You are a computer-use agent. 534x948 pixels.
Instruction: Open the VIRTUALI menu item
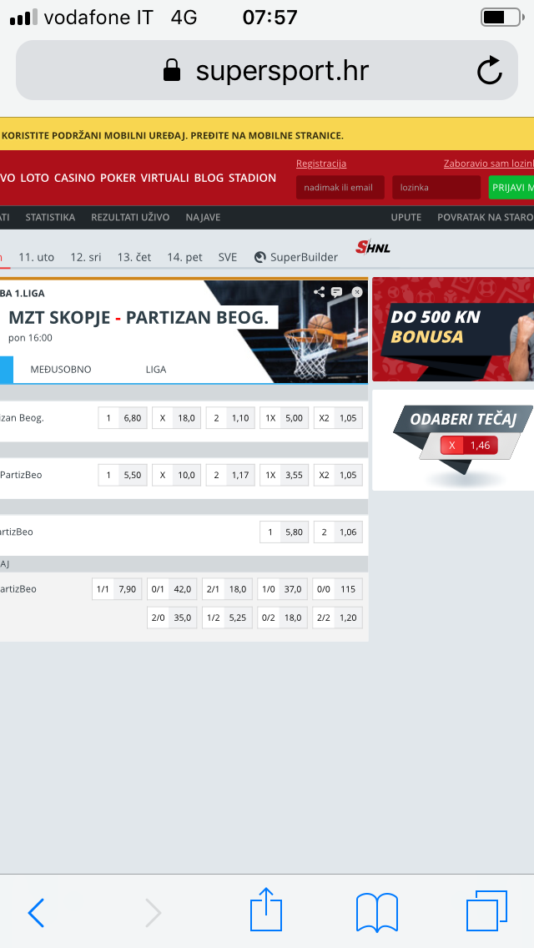pyautogui.click(x=165, y=178)
